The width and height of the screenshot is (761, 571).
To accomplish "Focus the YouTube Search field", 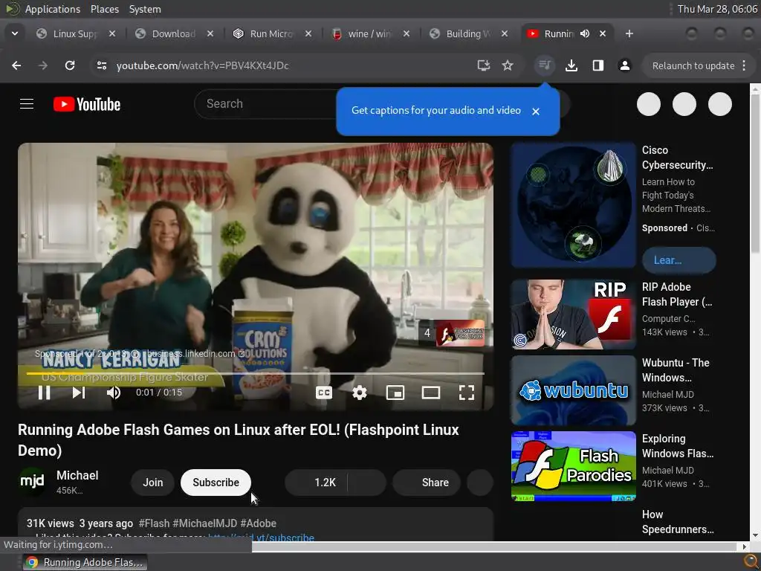I will pyautogui.click(x=267, y=104).
